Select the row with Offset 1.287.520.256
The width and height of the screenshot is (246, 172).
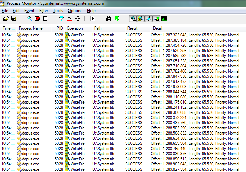tap(123, 51)
